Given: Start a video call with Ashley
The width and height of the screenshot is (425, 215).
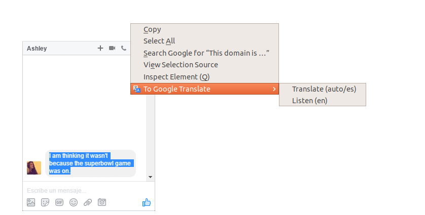Looking at the screenshot, I should pos(112,49).
